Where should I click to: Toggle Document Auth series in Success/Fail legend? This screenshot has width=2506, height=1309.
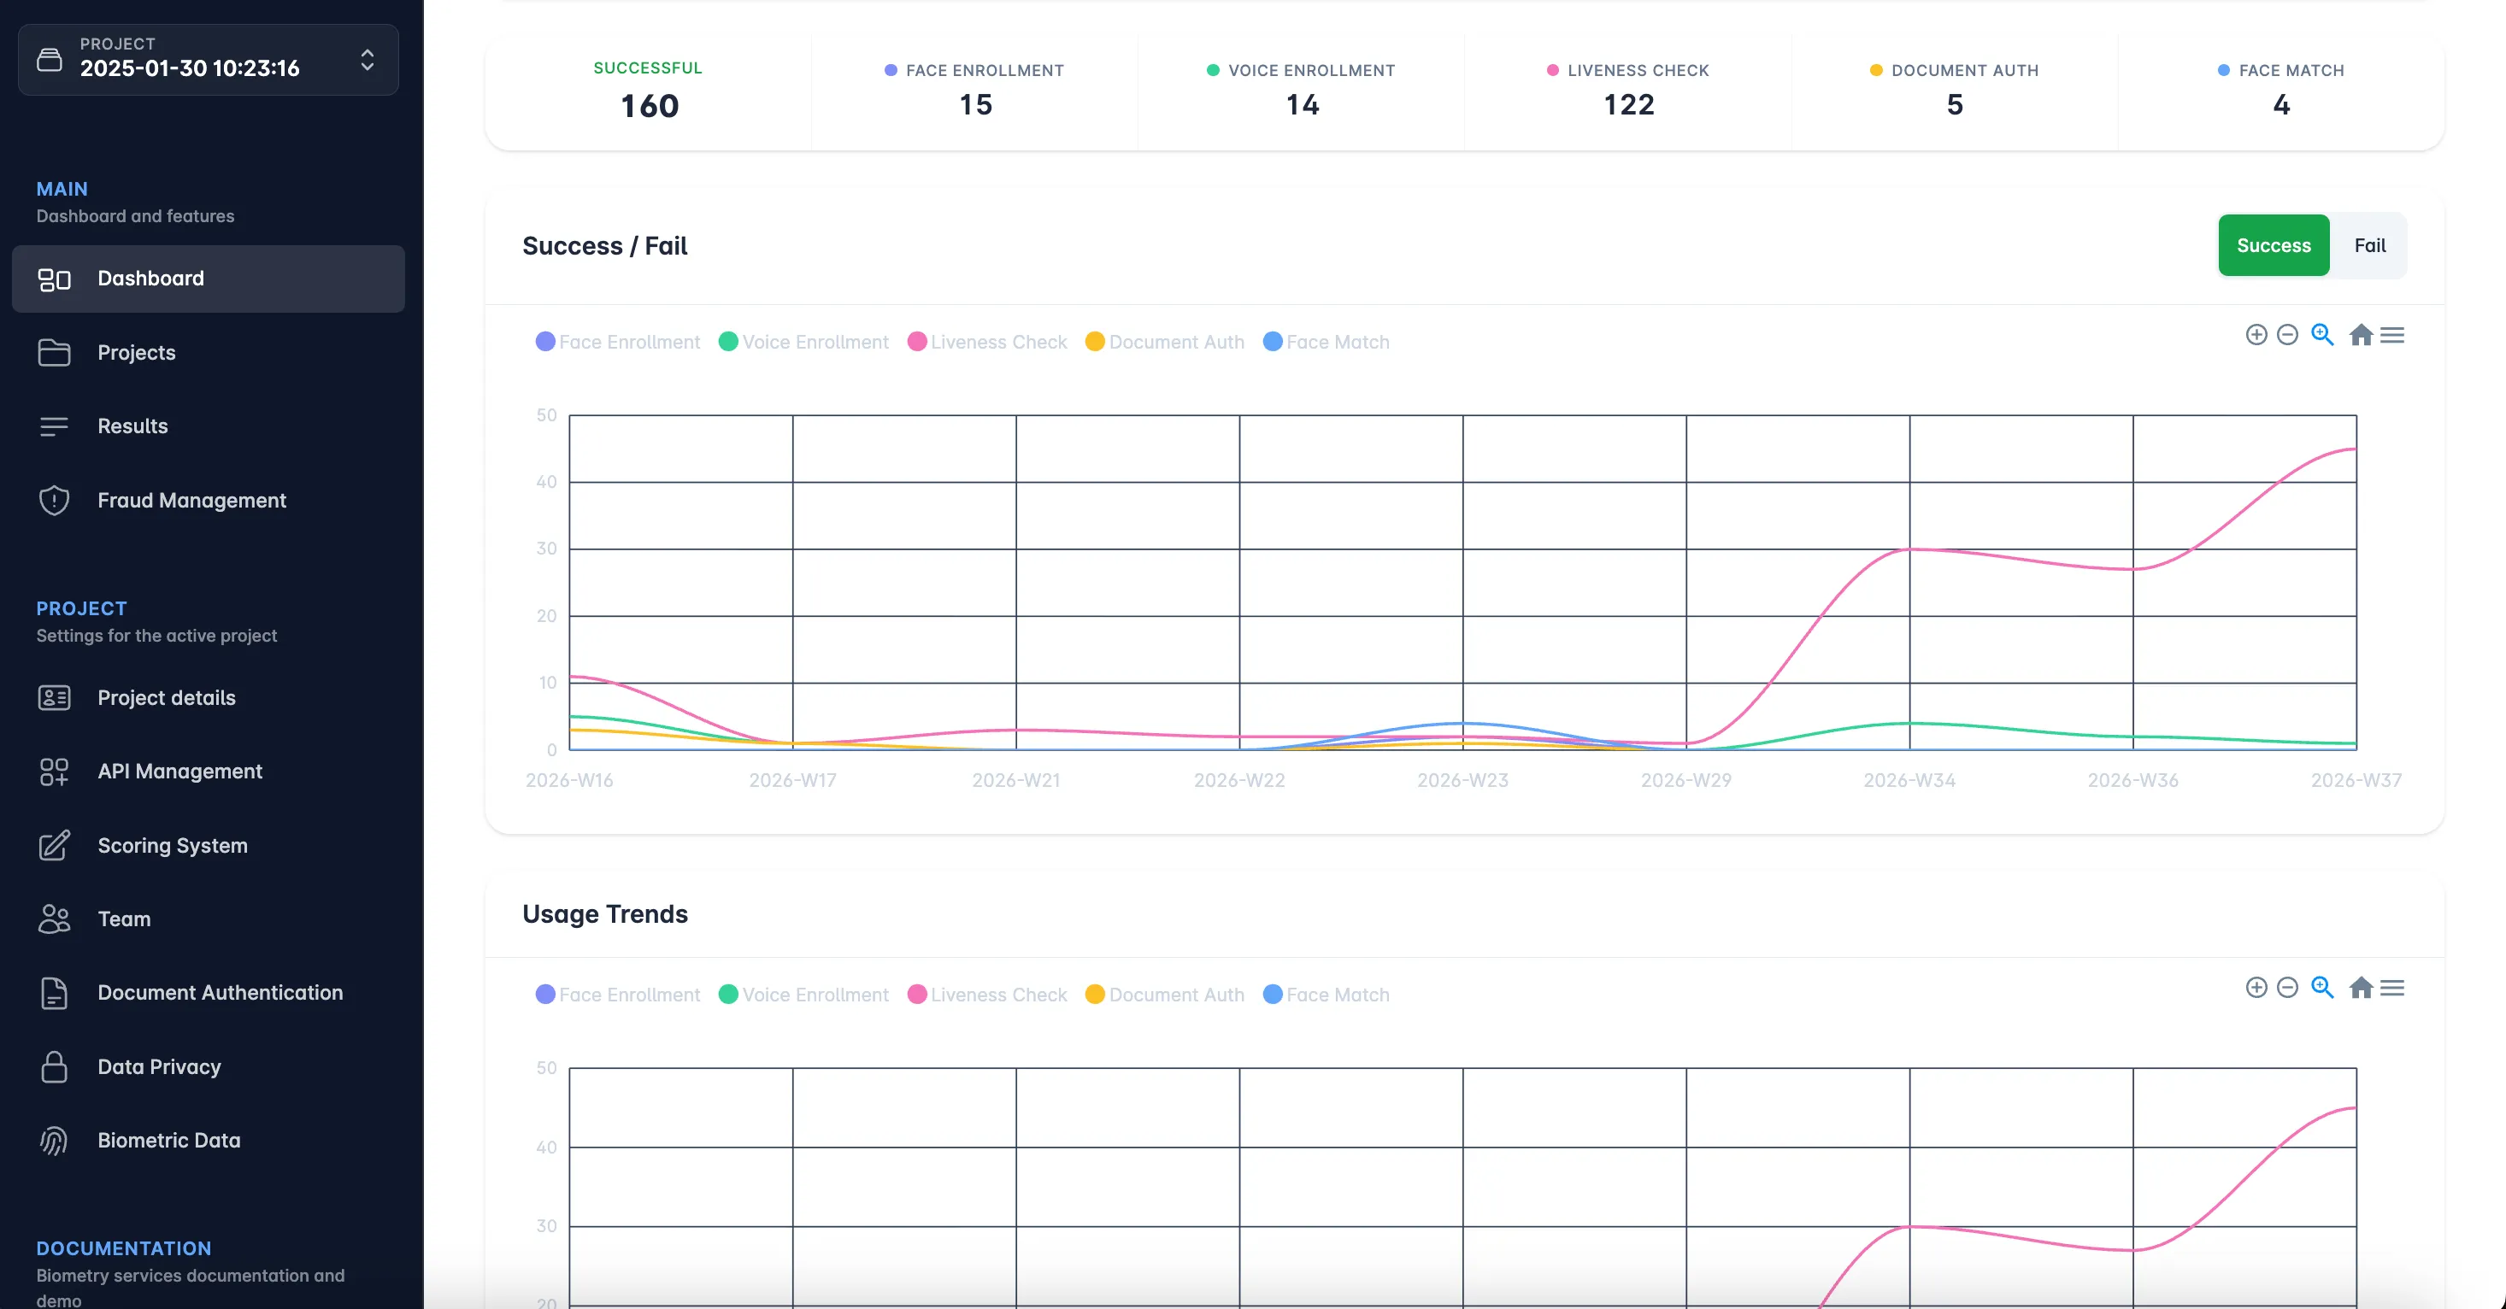[x=1164, y=343]
